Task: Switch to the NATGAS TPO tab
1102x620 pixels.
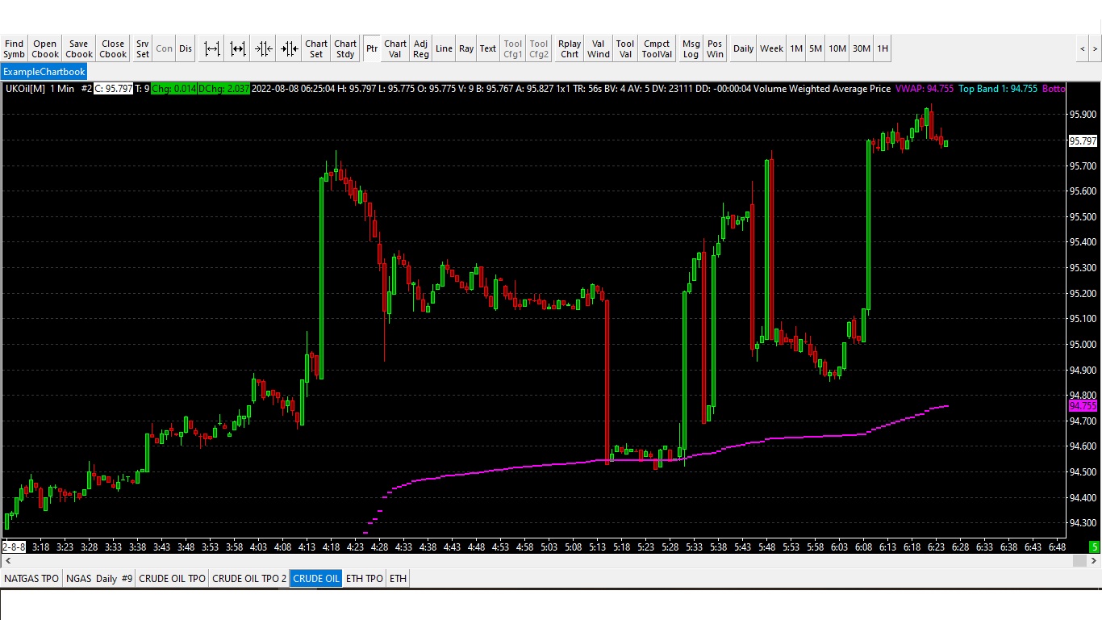Action: (x=31, y=579)
